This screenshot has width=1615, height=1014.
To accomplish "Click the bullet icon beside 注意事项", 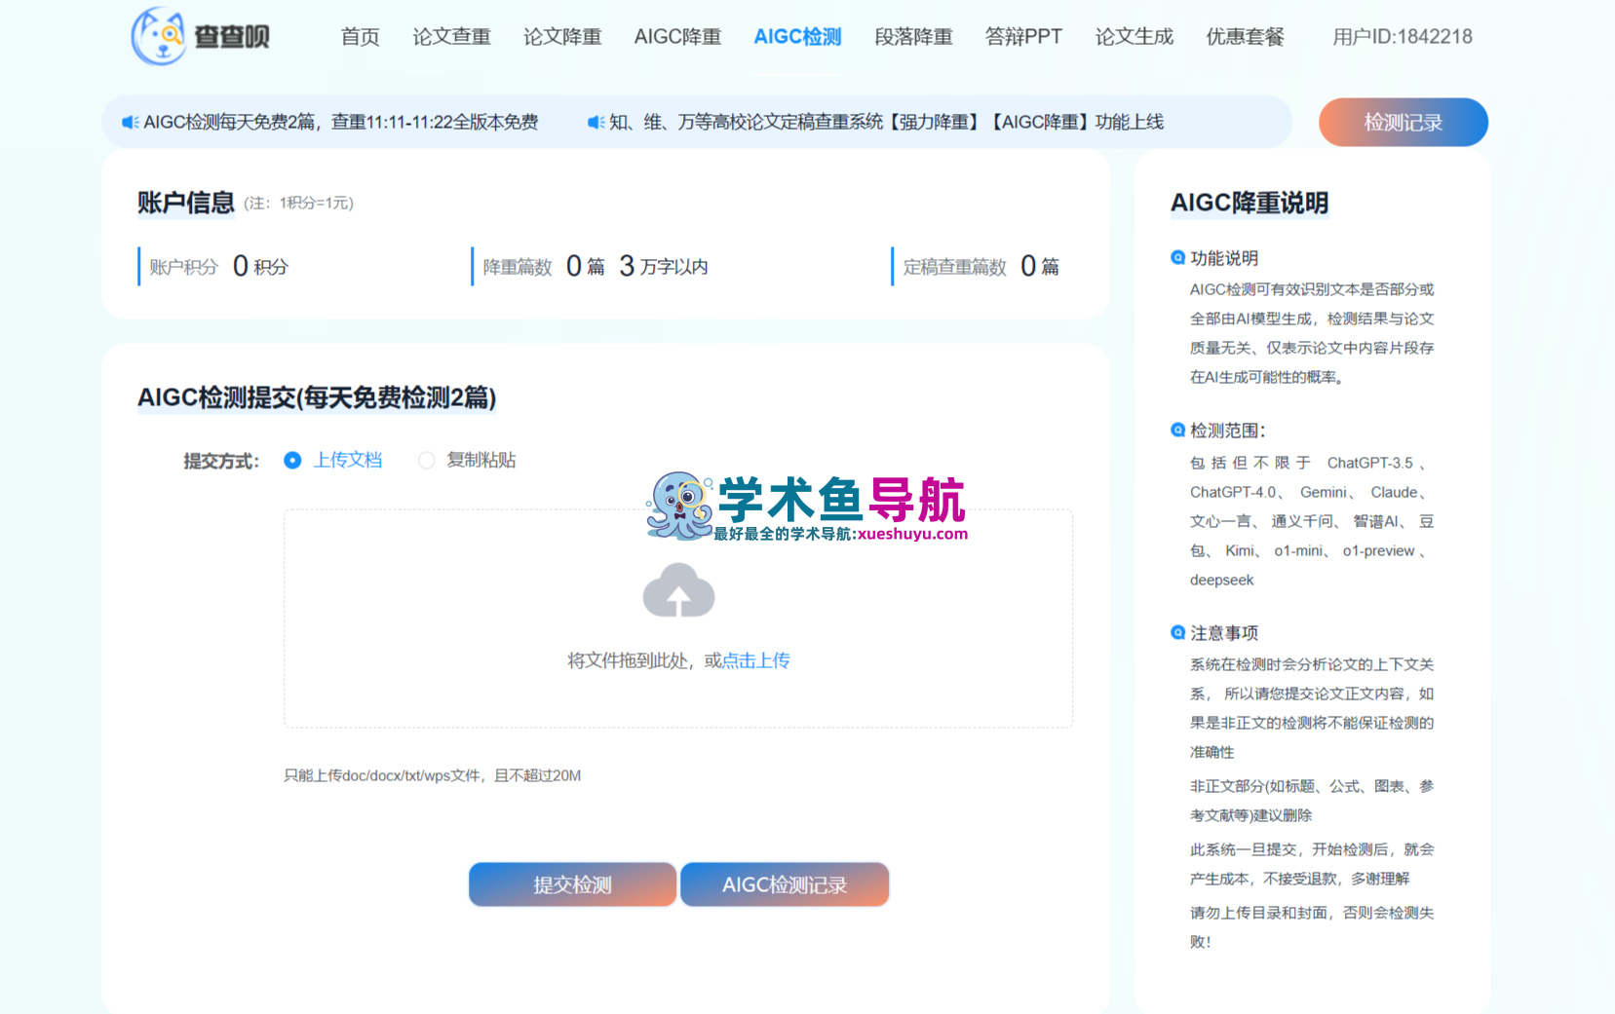I will click(x=1177, y=633).
